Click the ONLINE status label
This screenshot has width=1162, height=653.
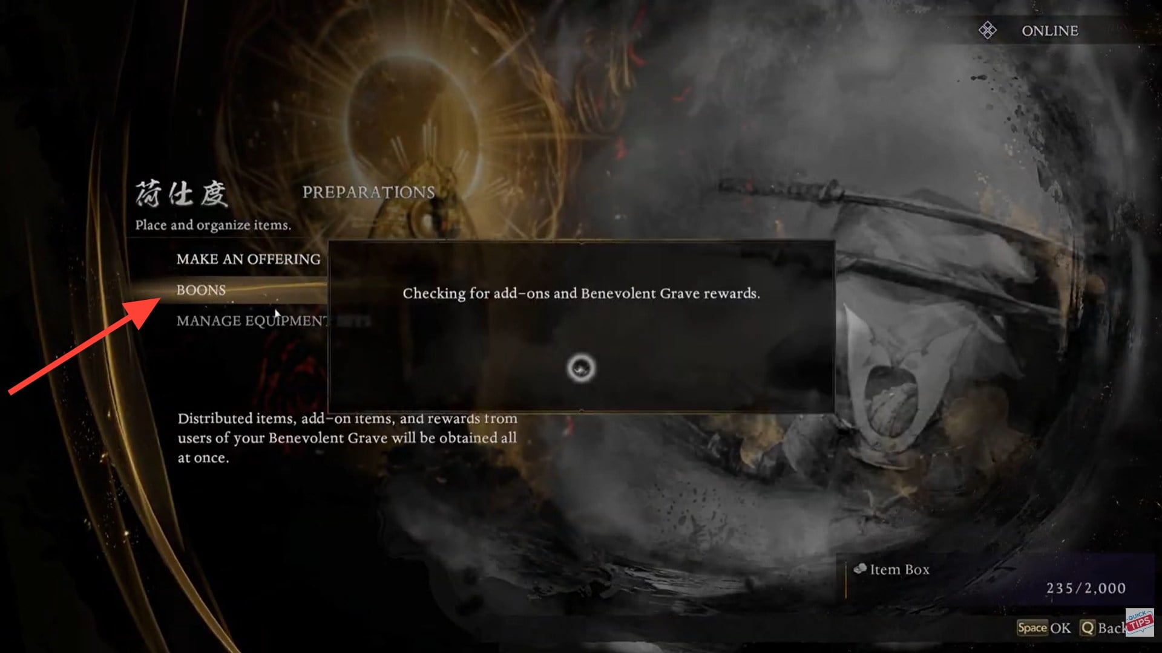click(x=1050, y=30)
